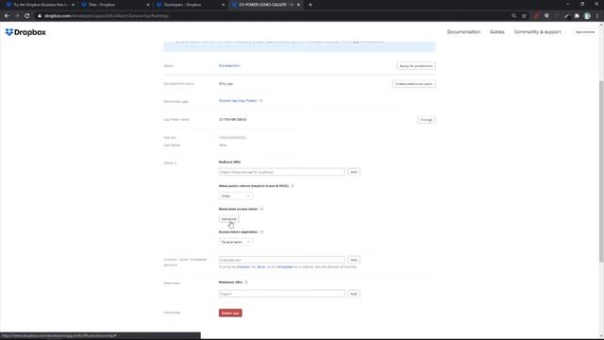The height and width of the screenshot is (340, 604).
Task: Click the browser forward arrow
Action: pos(17,16)
